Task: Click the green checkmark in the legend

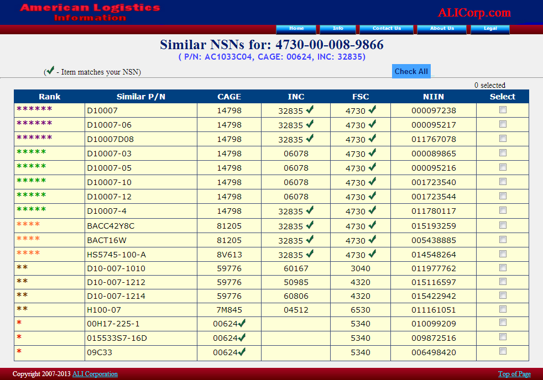Action: [50, 71]
